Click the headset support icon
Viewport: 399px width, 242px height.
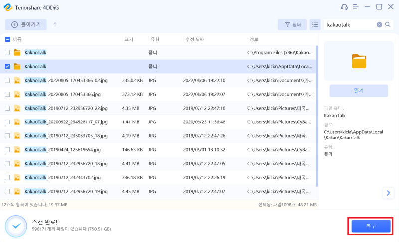344,7
